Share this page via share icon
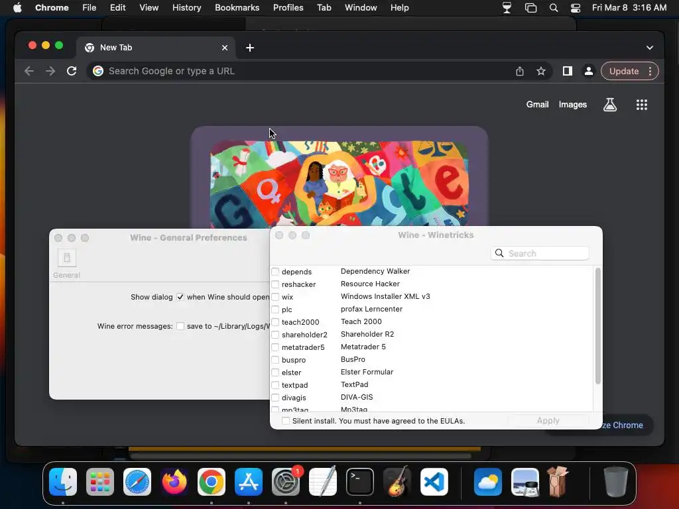This screenshot has width=679, height=509. point(520,71)
